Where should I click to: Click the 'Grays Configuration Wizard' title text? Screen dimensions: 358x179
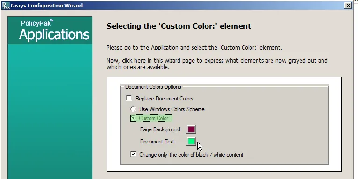pyautogui.click(x=47, y=6)
